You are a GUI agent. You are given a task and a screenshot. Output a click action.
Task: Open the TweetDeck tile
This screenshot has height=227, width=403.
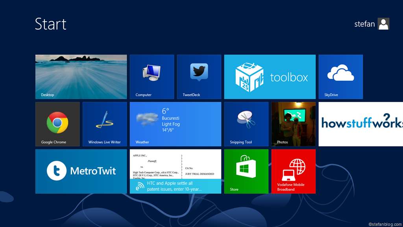199,77
